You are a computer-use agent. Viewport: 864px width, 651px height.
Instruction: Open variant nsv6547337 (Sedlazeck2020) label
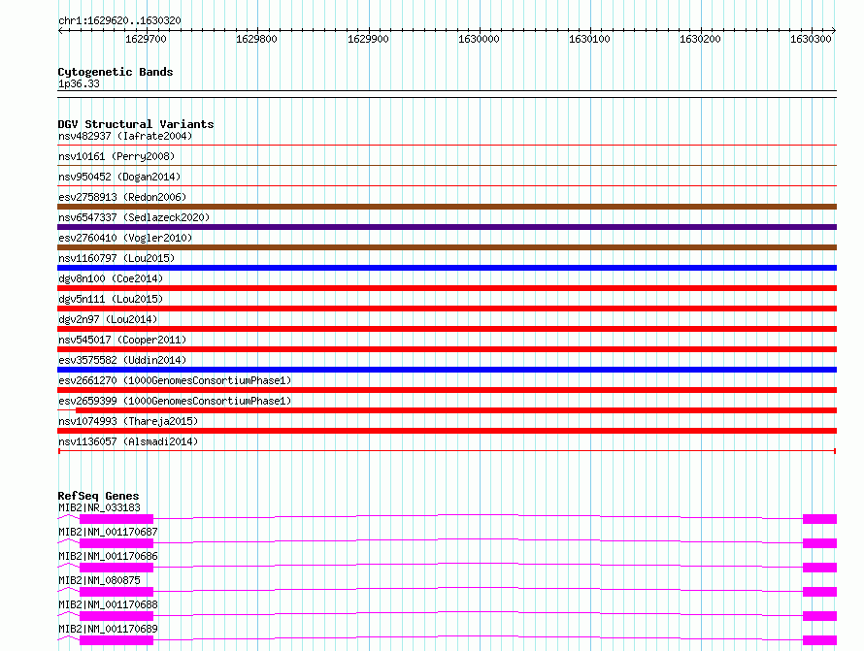click(x=134, y=217)
